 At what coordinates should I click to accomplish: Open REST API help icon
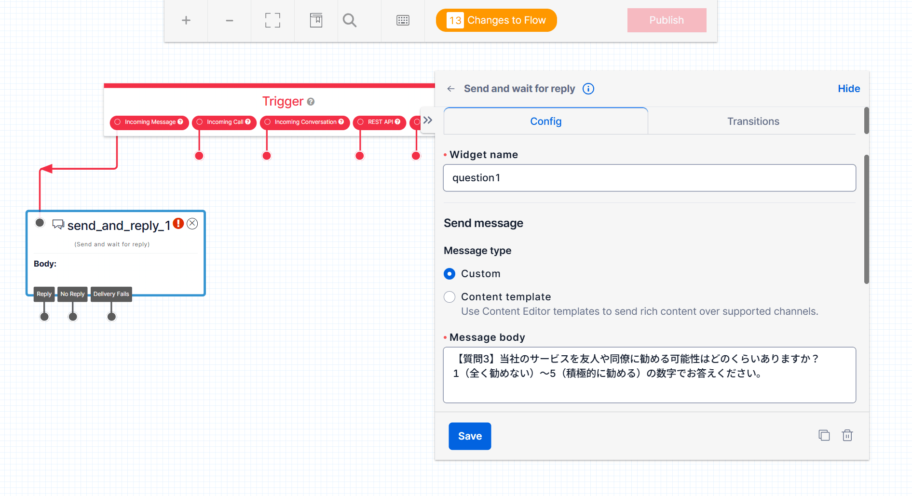398,122
